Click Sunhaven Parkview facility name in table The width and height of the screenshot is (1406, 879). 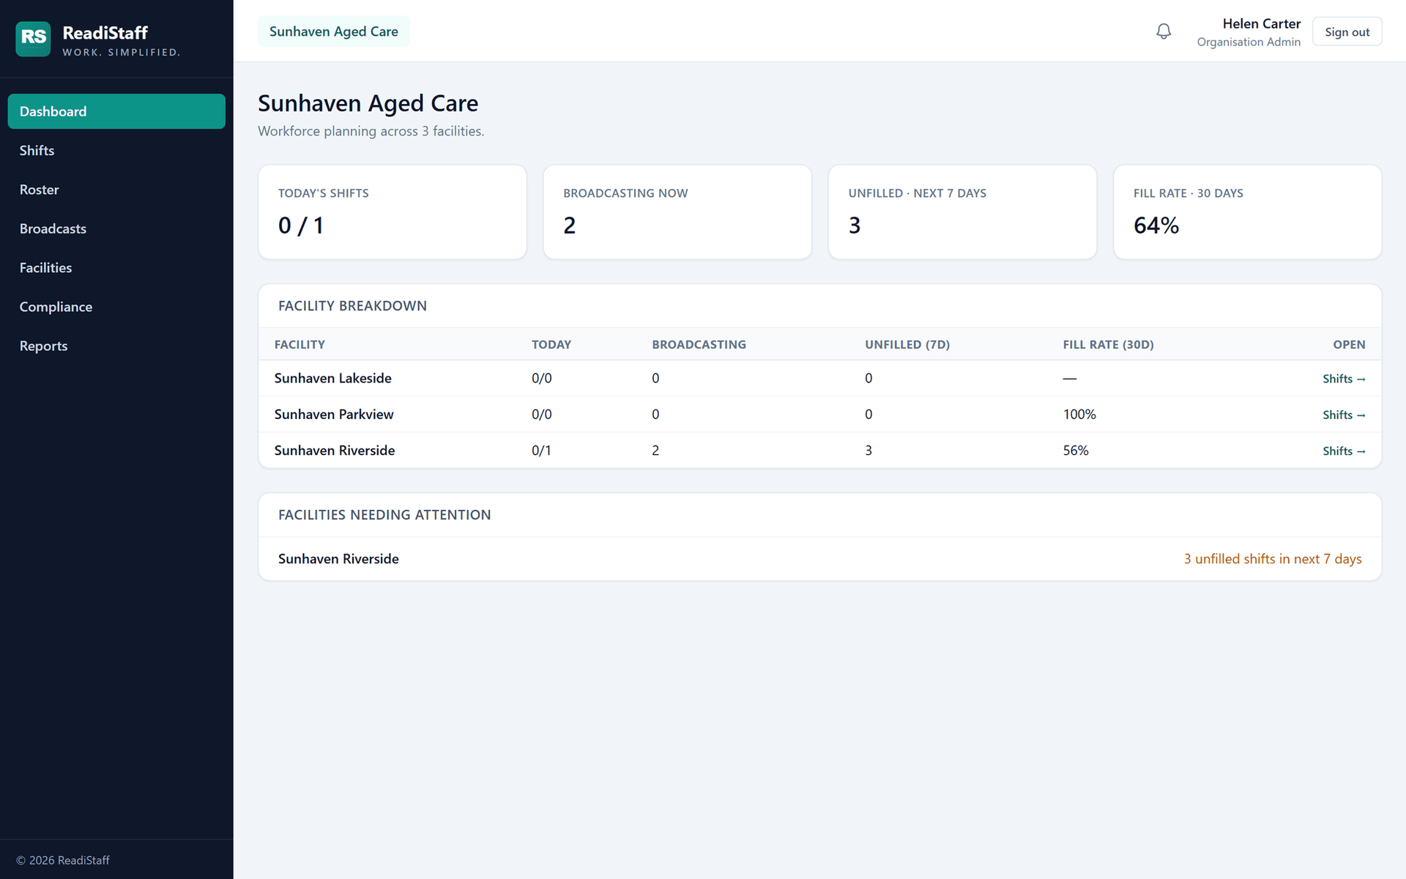[x=334, y=414]
